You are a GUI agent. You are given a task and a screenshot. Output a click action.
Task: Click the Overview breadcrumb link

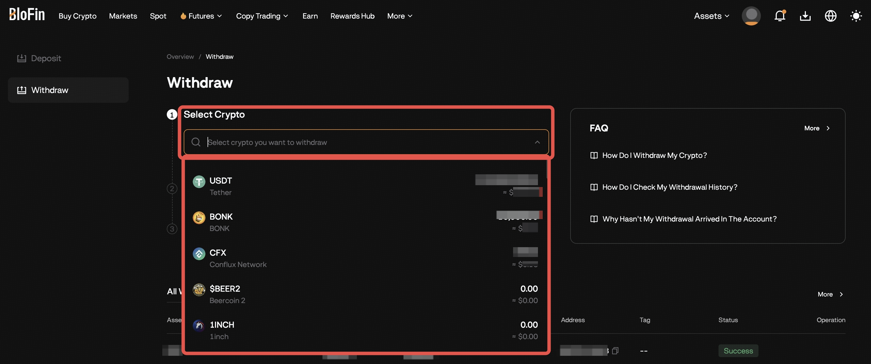click(180, 56)
